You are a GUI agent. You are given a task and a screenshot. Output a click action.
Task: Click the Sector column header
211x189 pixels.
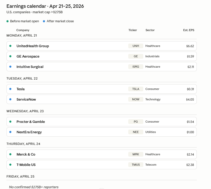(150, 30)
